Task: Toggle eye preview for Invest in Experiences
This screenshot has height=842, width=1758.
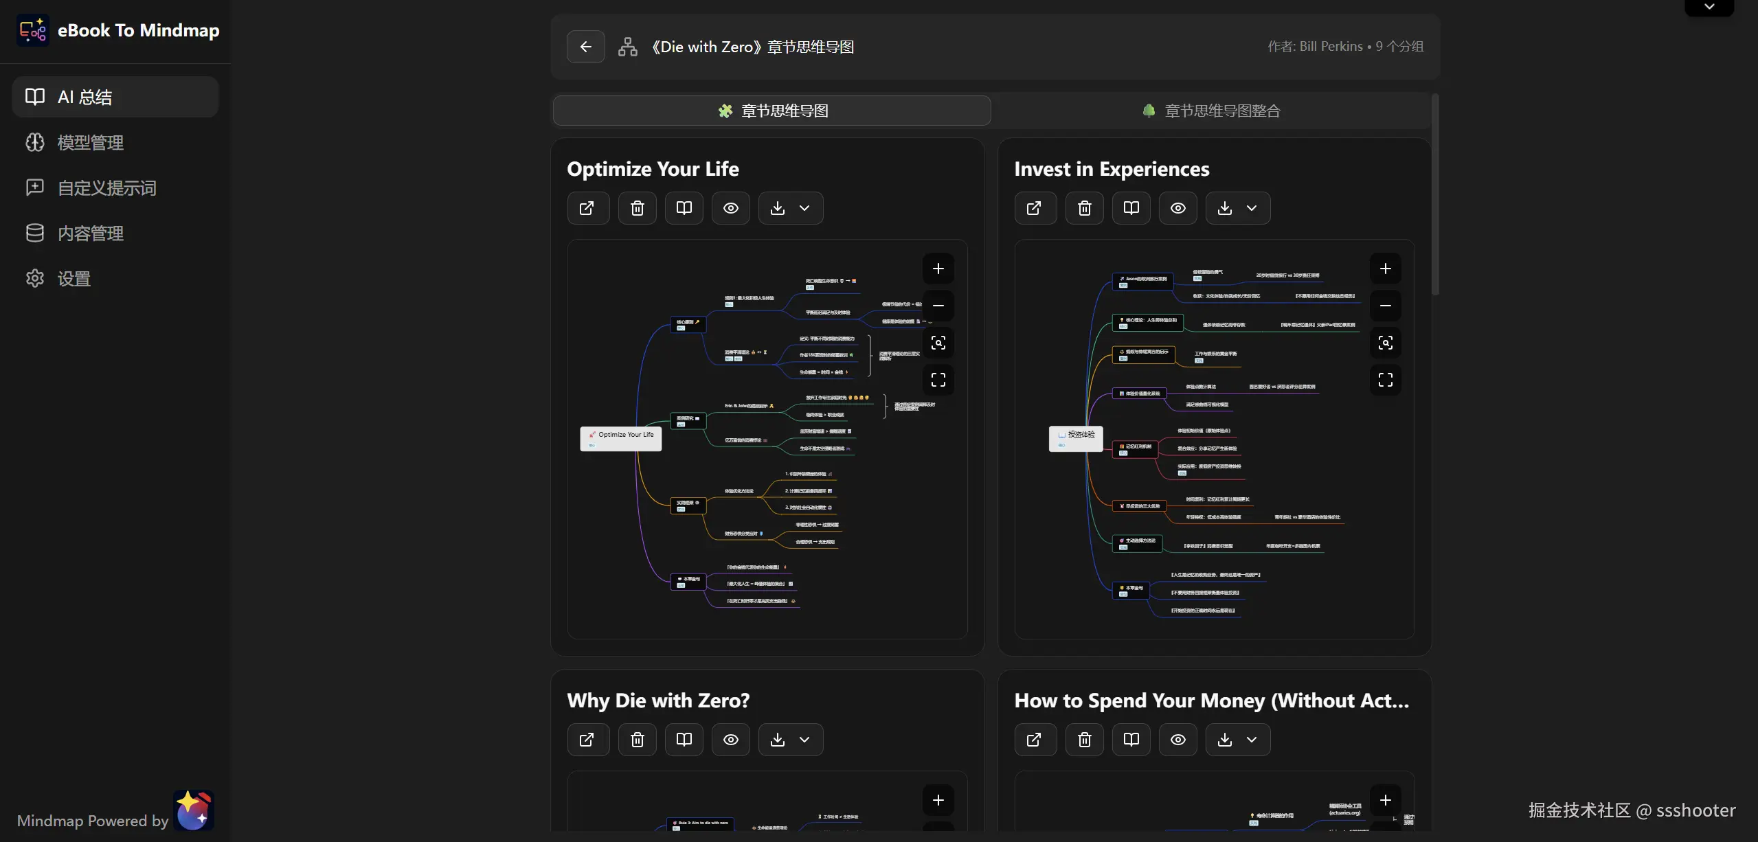Action: click(x=1177, y=208)
